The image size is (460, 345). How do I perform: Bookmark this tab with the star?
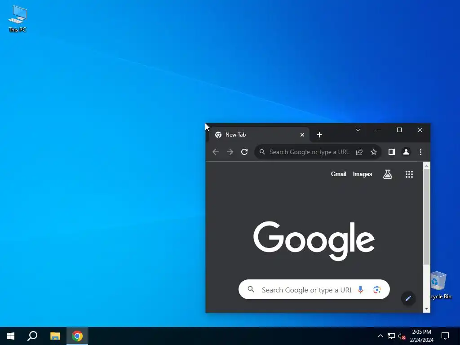tap(373, 152)
